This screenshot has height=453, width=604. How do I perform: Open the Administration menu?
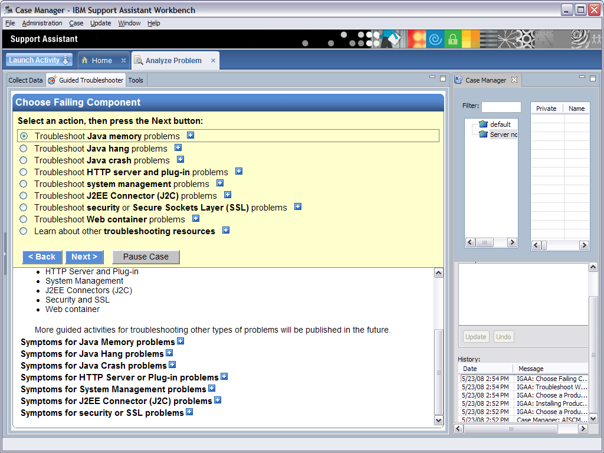(42, 23)
